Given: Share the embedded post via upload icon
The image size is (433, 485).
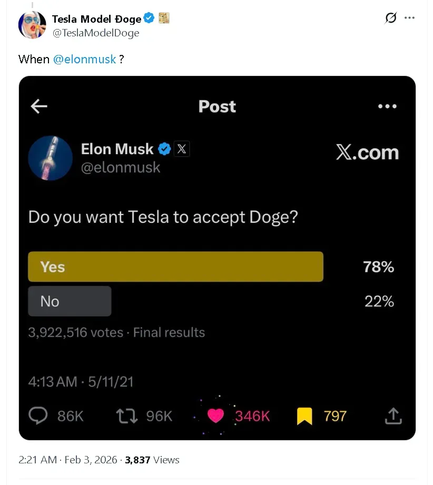Looking at the screenshot, I should 393,416.
